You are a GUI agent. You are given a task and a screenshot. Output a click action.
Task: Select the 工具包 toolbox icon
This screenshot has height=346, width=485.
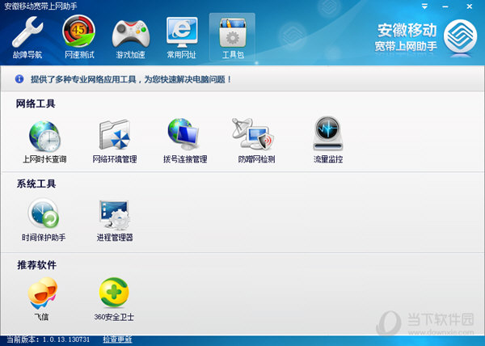pos(233,33)
